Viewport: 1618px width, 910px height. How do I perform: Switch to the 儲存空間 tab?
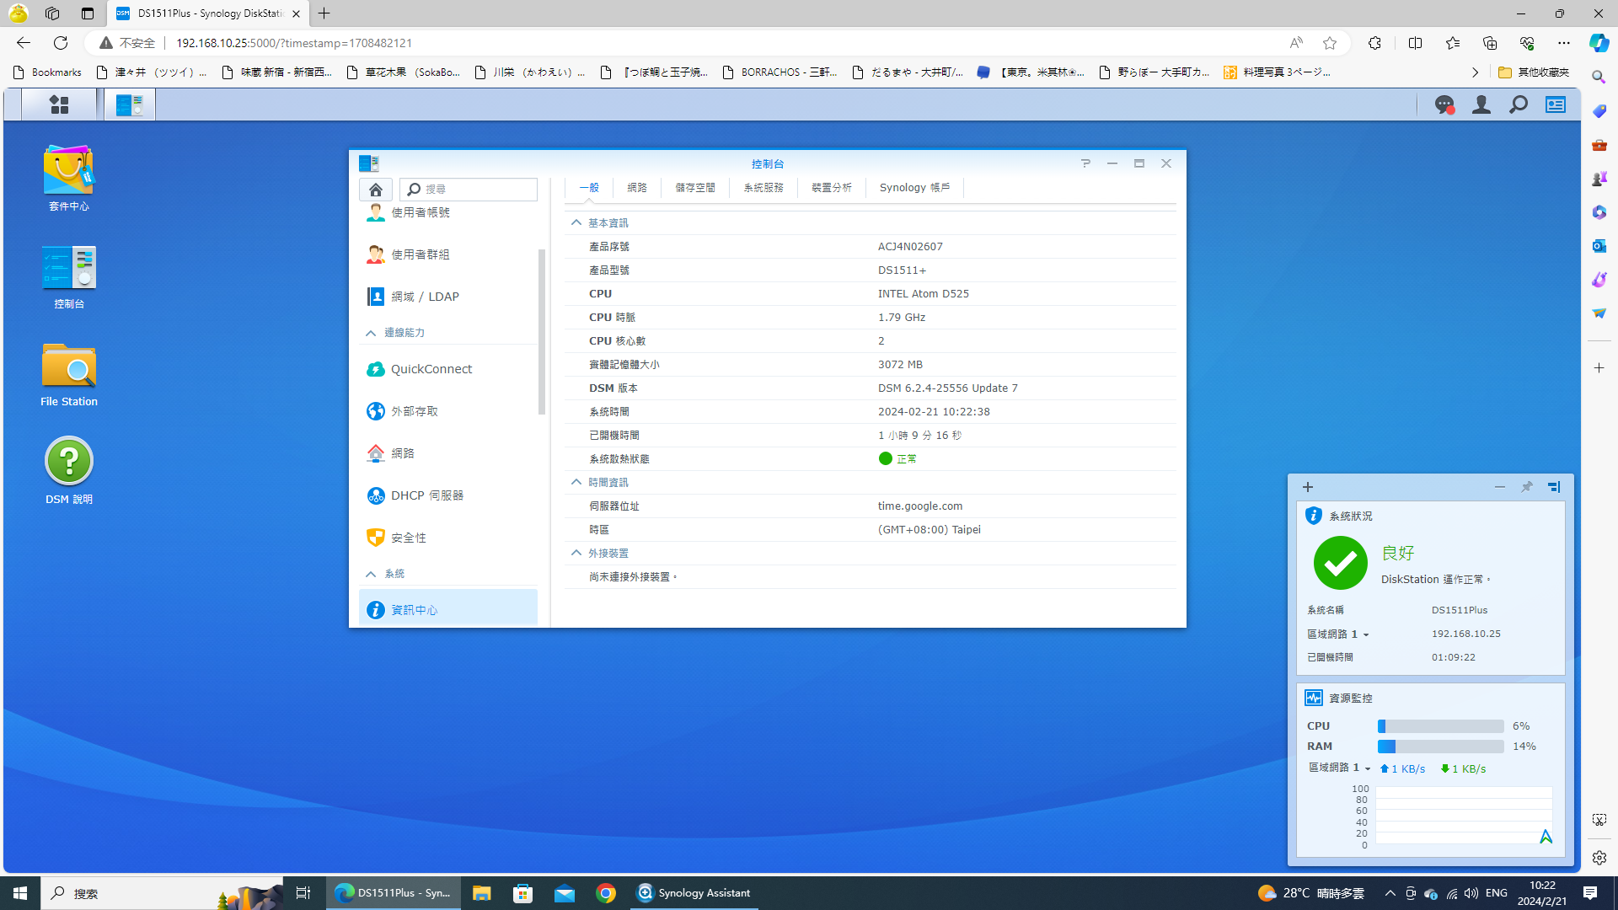coord(695,188)
